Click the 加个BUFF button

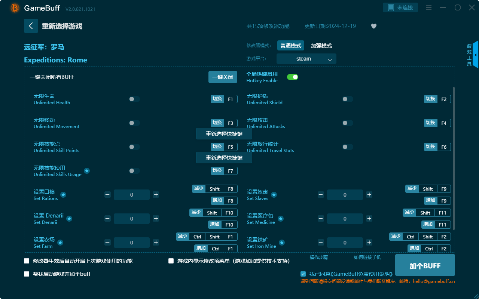[x=425, y=266]
